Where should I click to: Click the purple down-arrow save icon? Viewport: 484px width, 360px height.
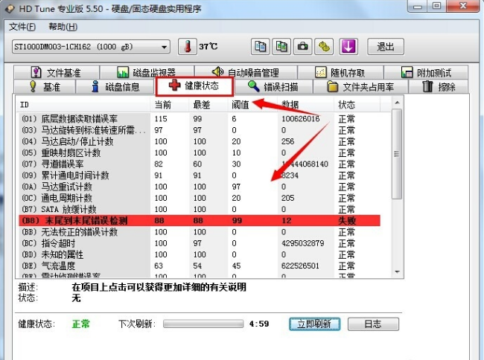(x=348, y=47)
